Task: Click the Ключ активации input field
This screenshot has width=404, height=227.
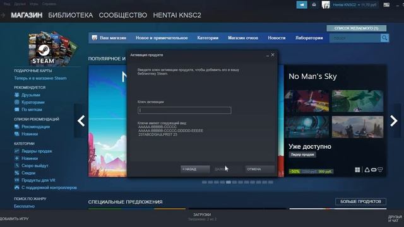Action: coord(184,110)
